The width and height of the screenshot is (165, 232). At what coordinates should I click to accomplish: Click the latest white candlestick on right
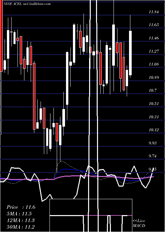[130, 53]
